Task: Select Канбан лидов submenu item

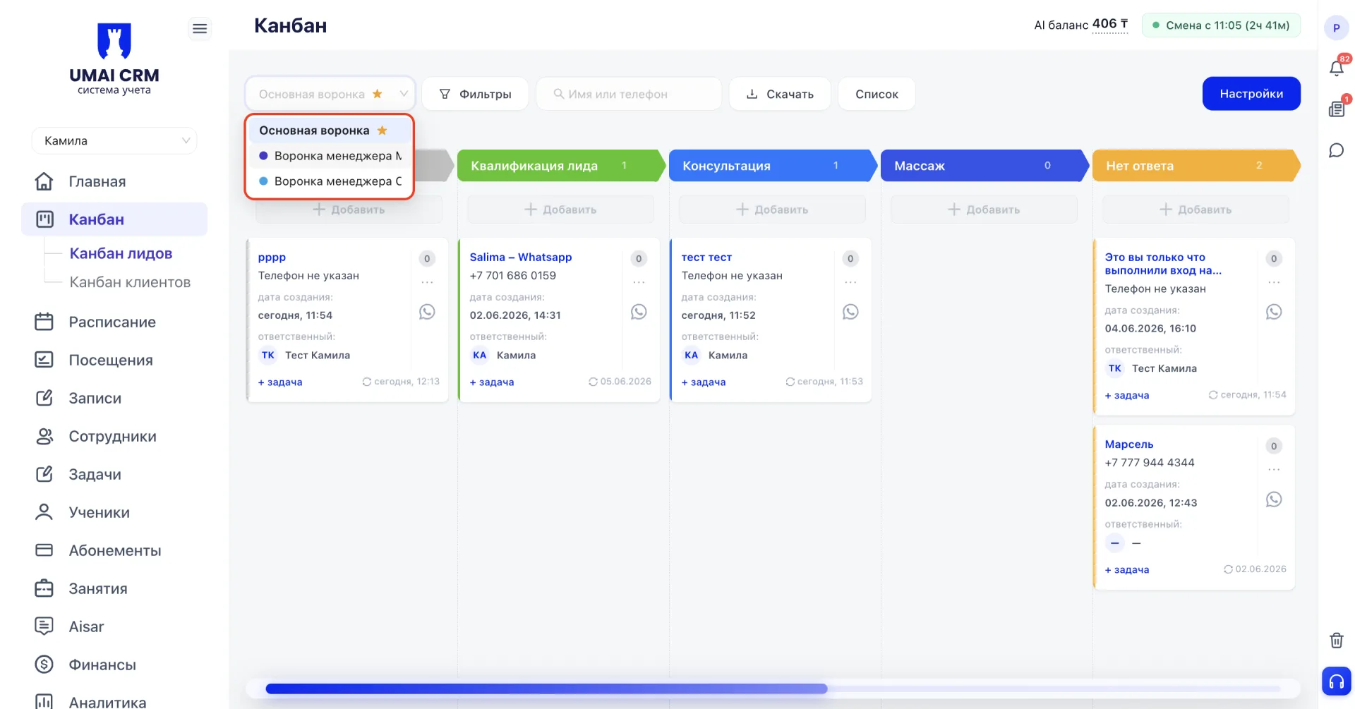Action: pos(121,253)
